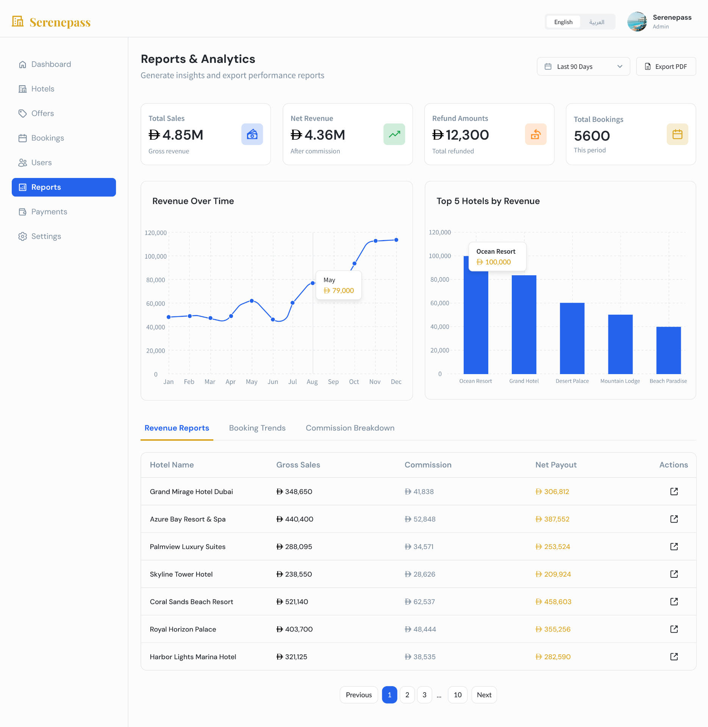
Task: Go to page 2 in pagination
Action: pyautogui.click(x=407, y=695)
